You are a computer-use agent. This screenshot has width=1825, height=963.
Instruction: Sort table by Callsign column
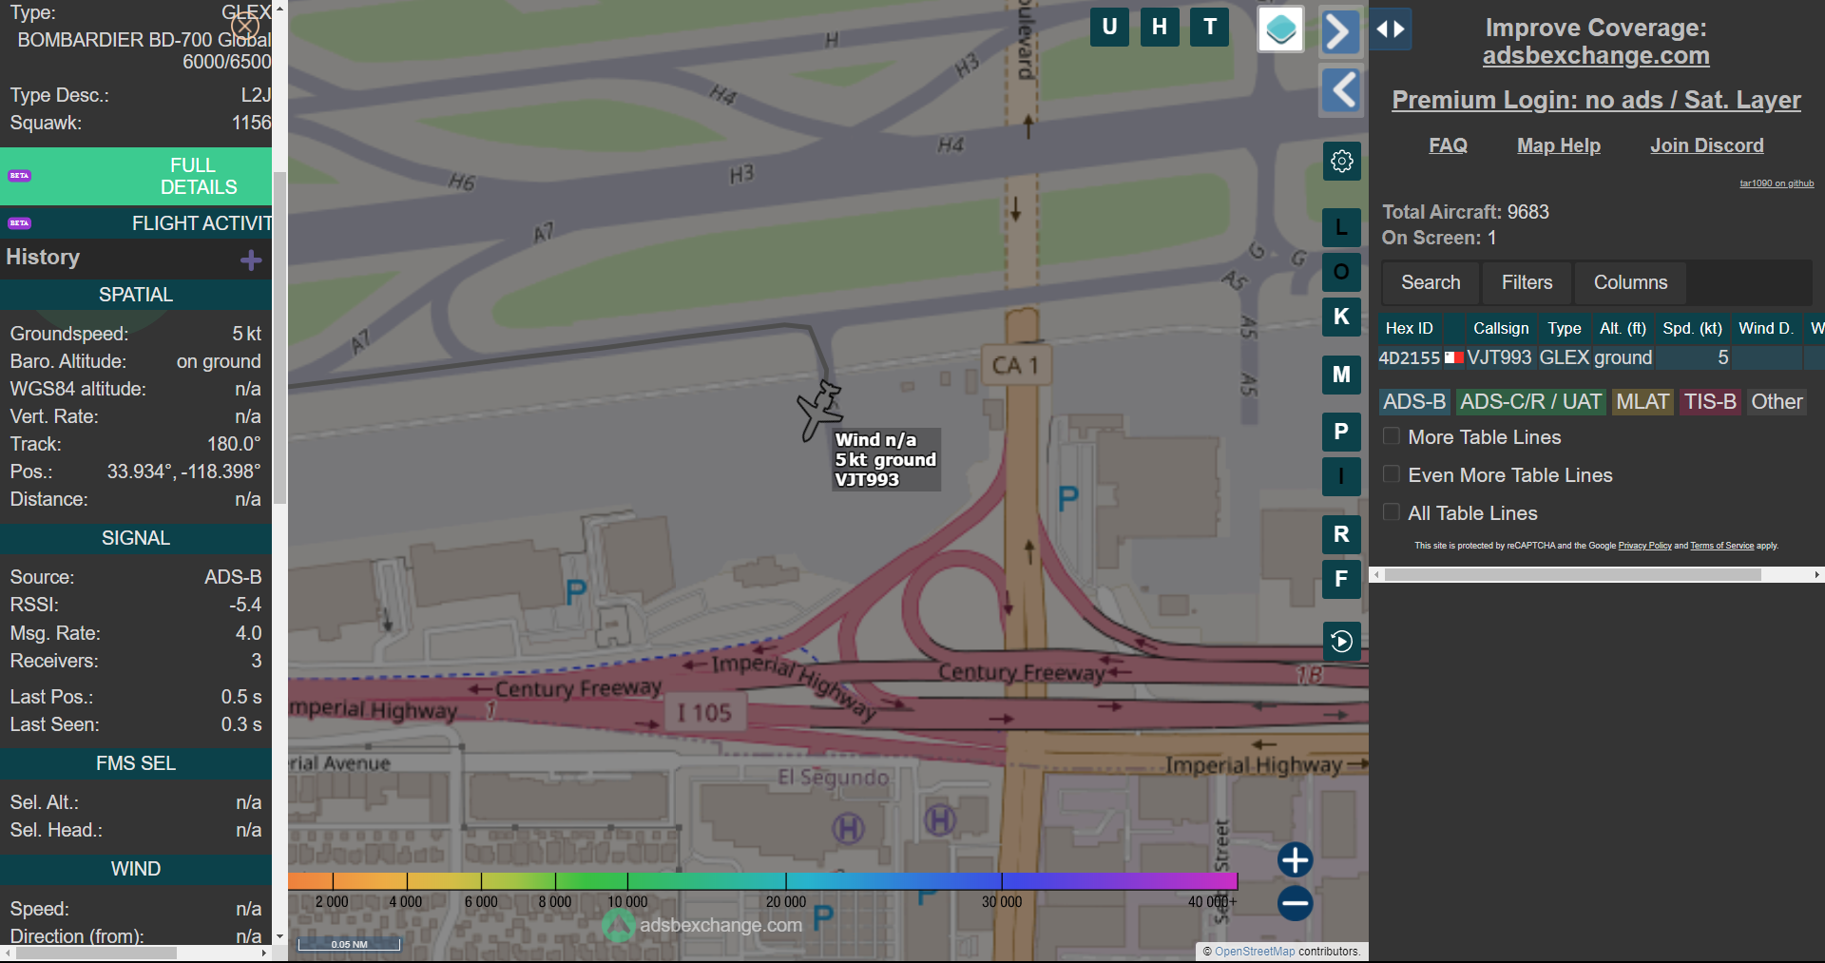[x=1501, y=328]
